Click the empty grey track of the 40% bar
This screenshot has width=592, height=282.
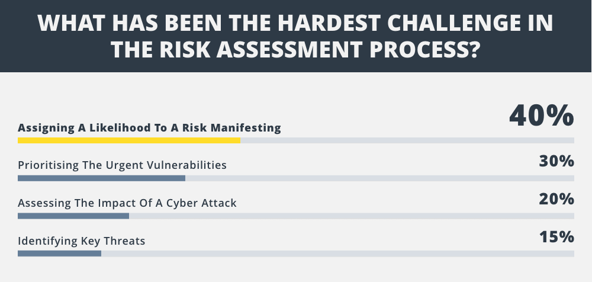407,140
